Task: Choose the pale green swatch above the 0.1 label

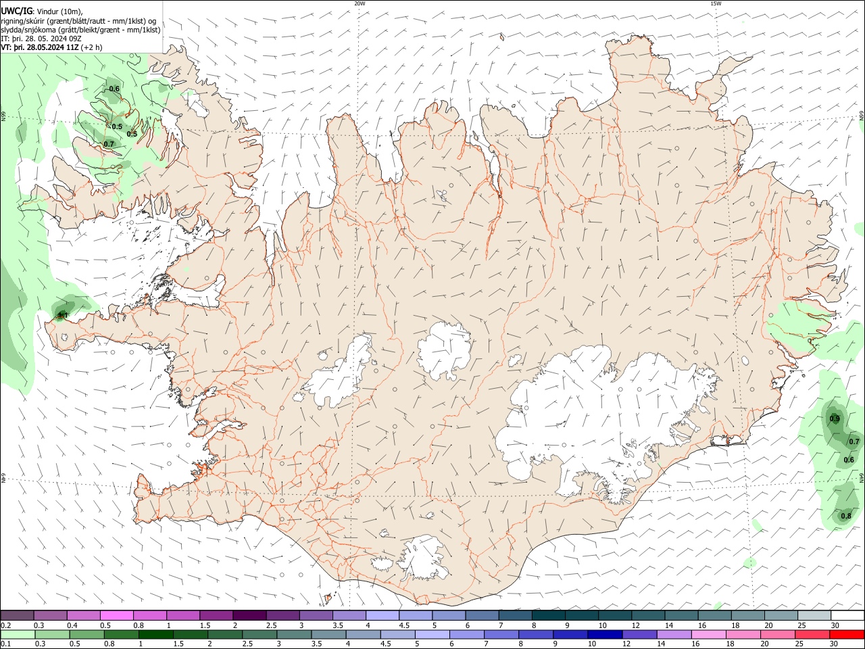Action: [17, 634]
